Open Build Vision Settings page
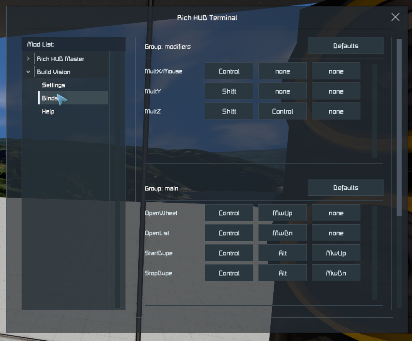Viewport: 412px width, 341px height. coord(54,85)
